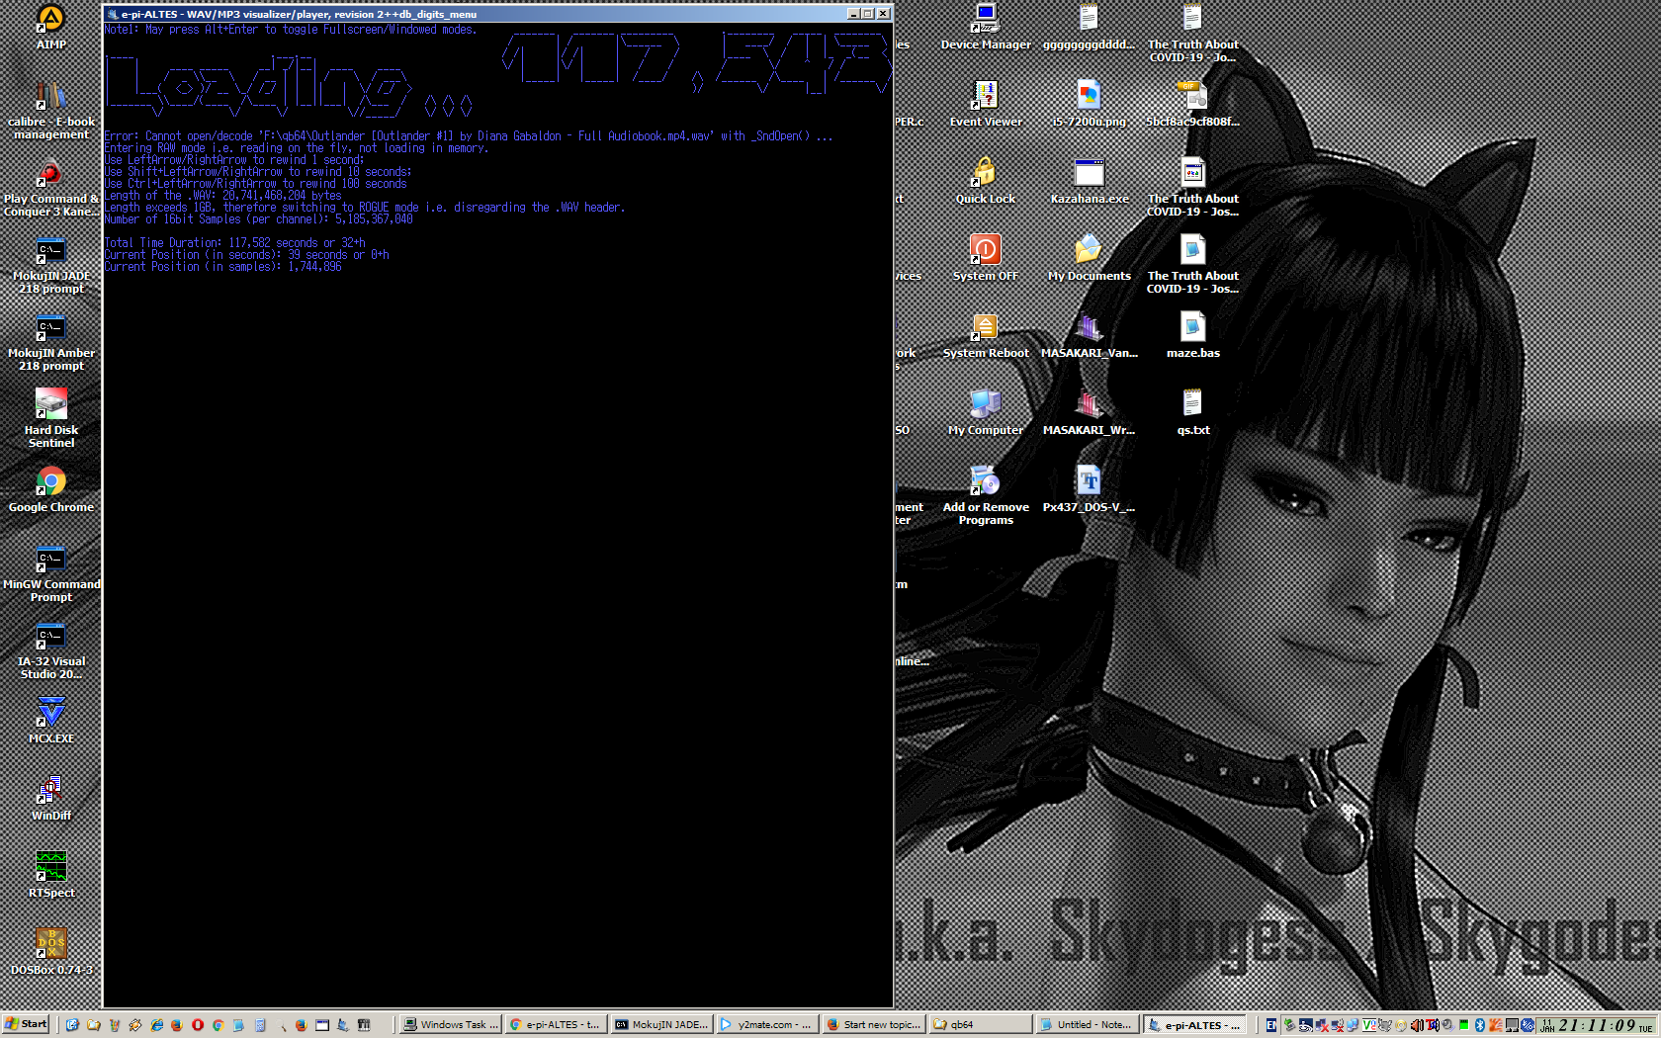Switch to qb64 folder taskbar button

point(980,1024)
